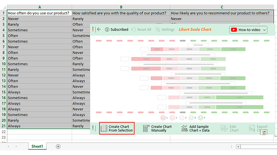The height and width of the screenshot is (155, 277).
Task: Click the sad face icon labeled 2
Action: (172, 118)
